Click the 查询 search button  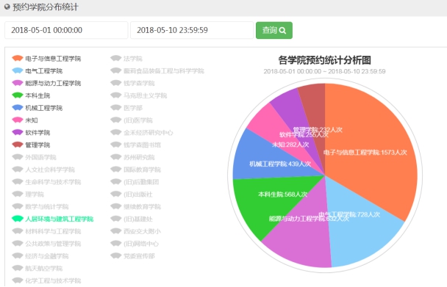tap(274, 30)
